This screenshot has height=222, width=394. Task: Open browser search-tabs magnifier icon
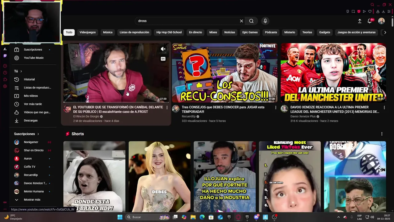pos(372,5)
